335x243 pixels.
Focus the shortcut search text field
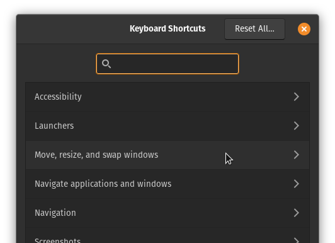(167, 64)
